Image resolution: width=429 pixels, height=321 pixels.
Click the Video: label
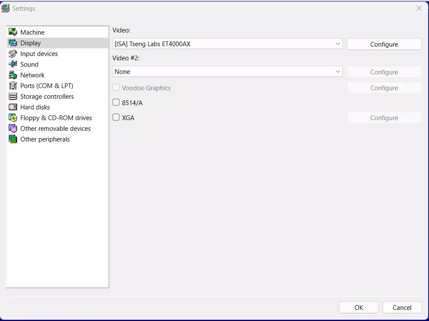click(x=122, y=30)
